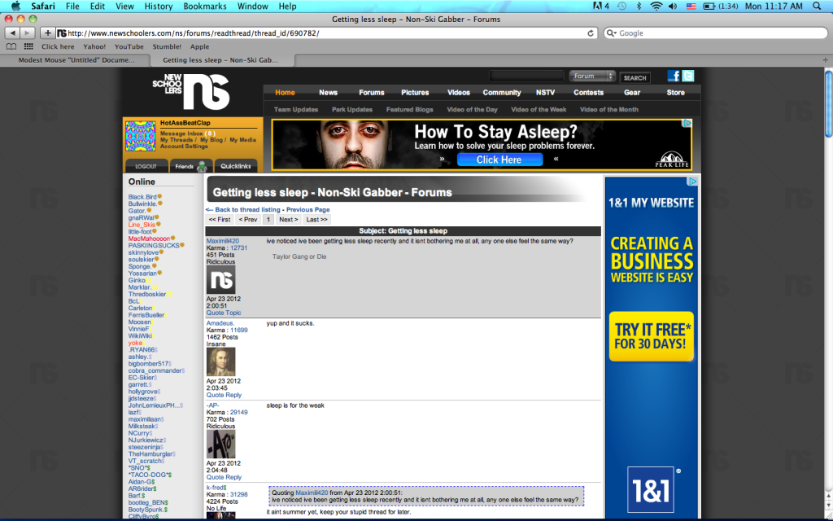The height and width of the screenshot is (521, 833).
Task: Click the Back to thread listing link
Action: click(x=239, y=209)
